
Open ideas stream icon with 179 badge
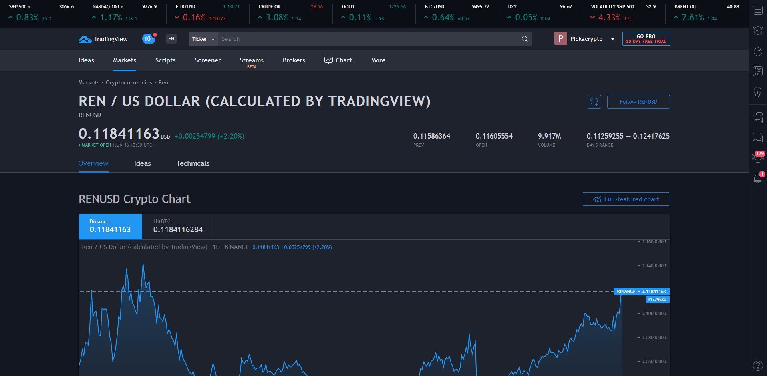click(758, 157)
